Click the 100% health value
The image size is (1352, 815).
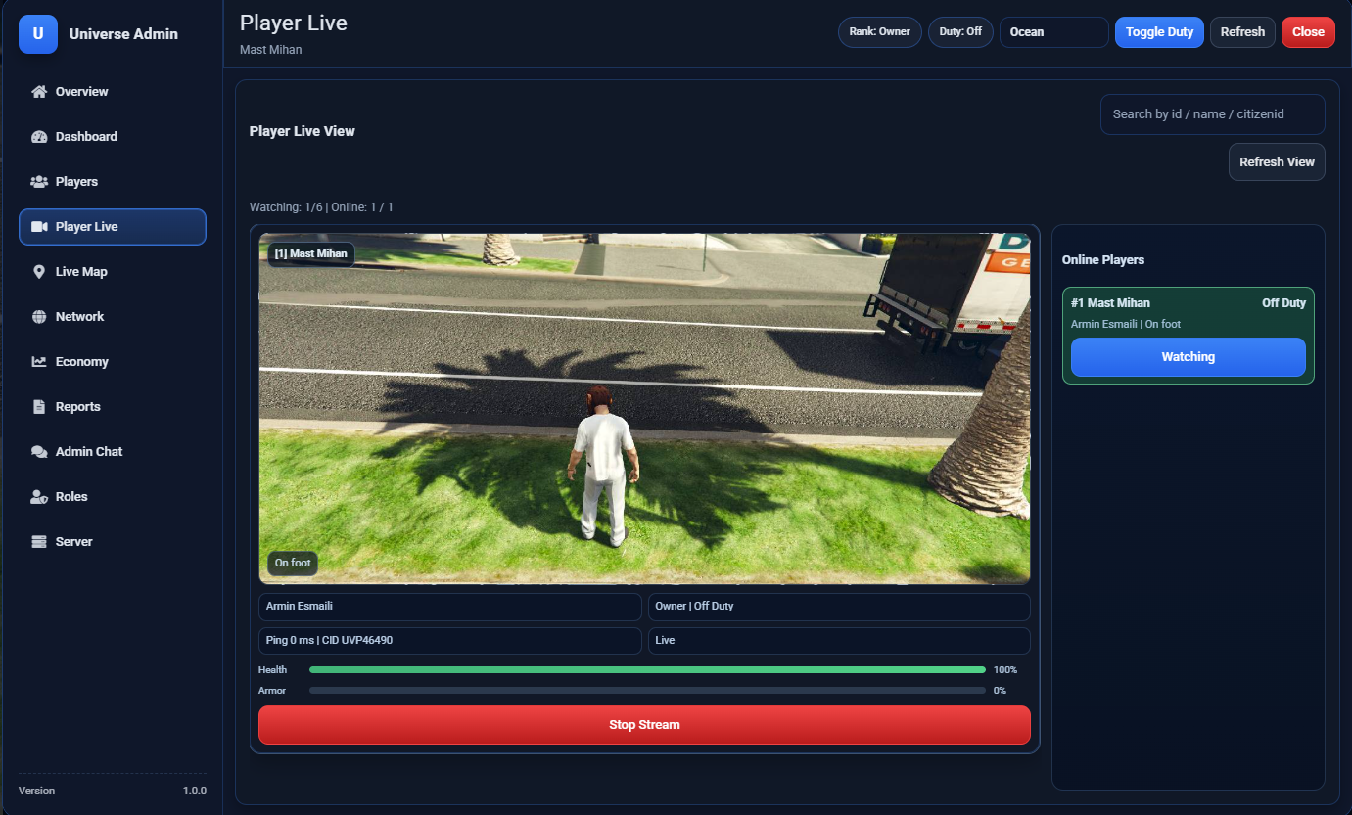tap(1005, 670)
